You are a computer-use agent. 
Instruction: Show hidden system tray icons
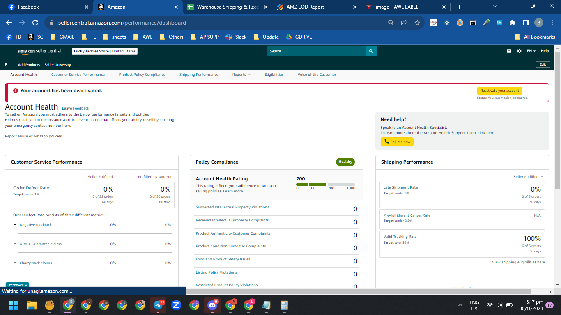point(460,305)
